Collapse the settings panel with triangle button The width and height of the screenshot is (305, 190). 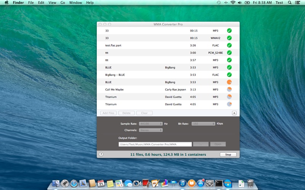[234, 113]
